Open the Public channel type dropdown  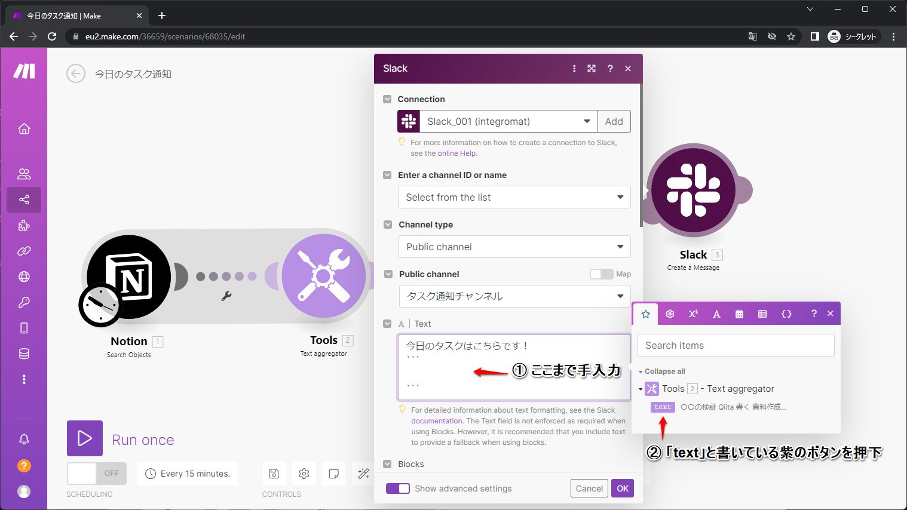tap(514, 247)
